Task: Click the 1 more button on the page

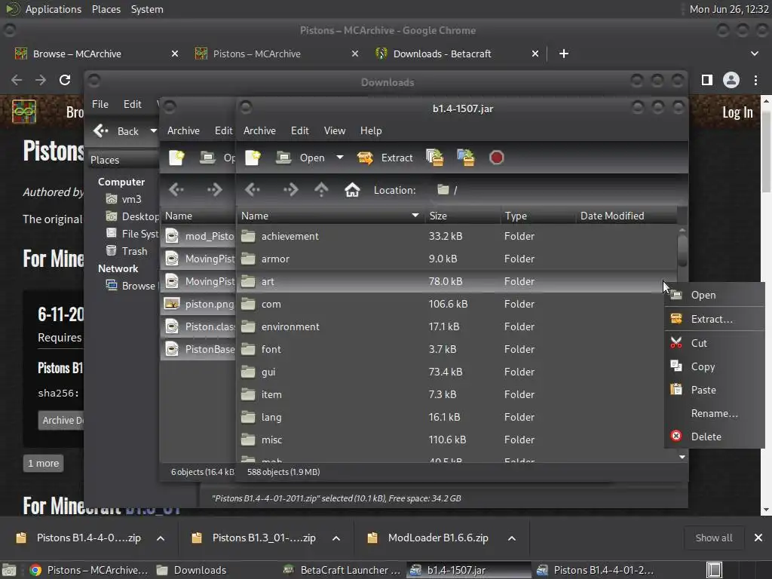Action: click(x=43, y=464)
